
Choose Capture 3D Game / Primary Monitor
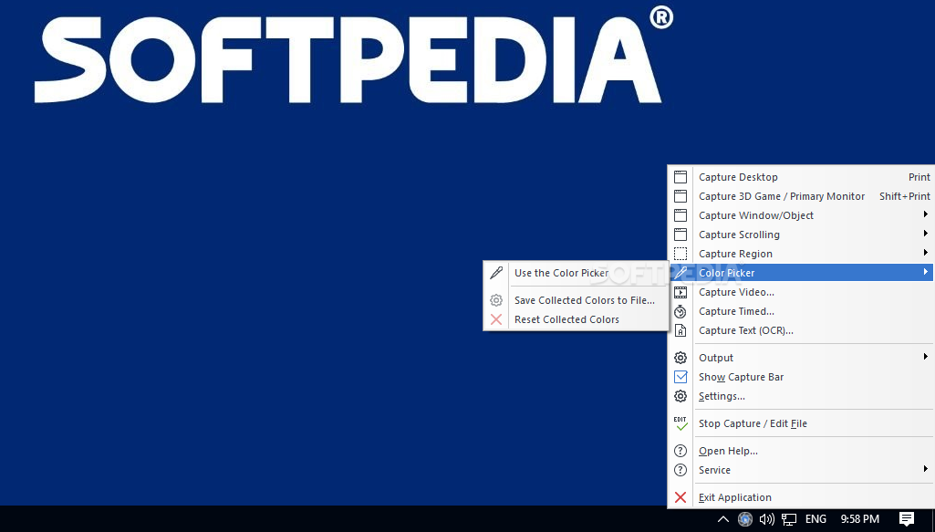pyautogui.click(x=802, y=196)
